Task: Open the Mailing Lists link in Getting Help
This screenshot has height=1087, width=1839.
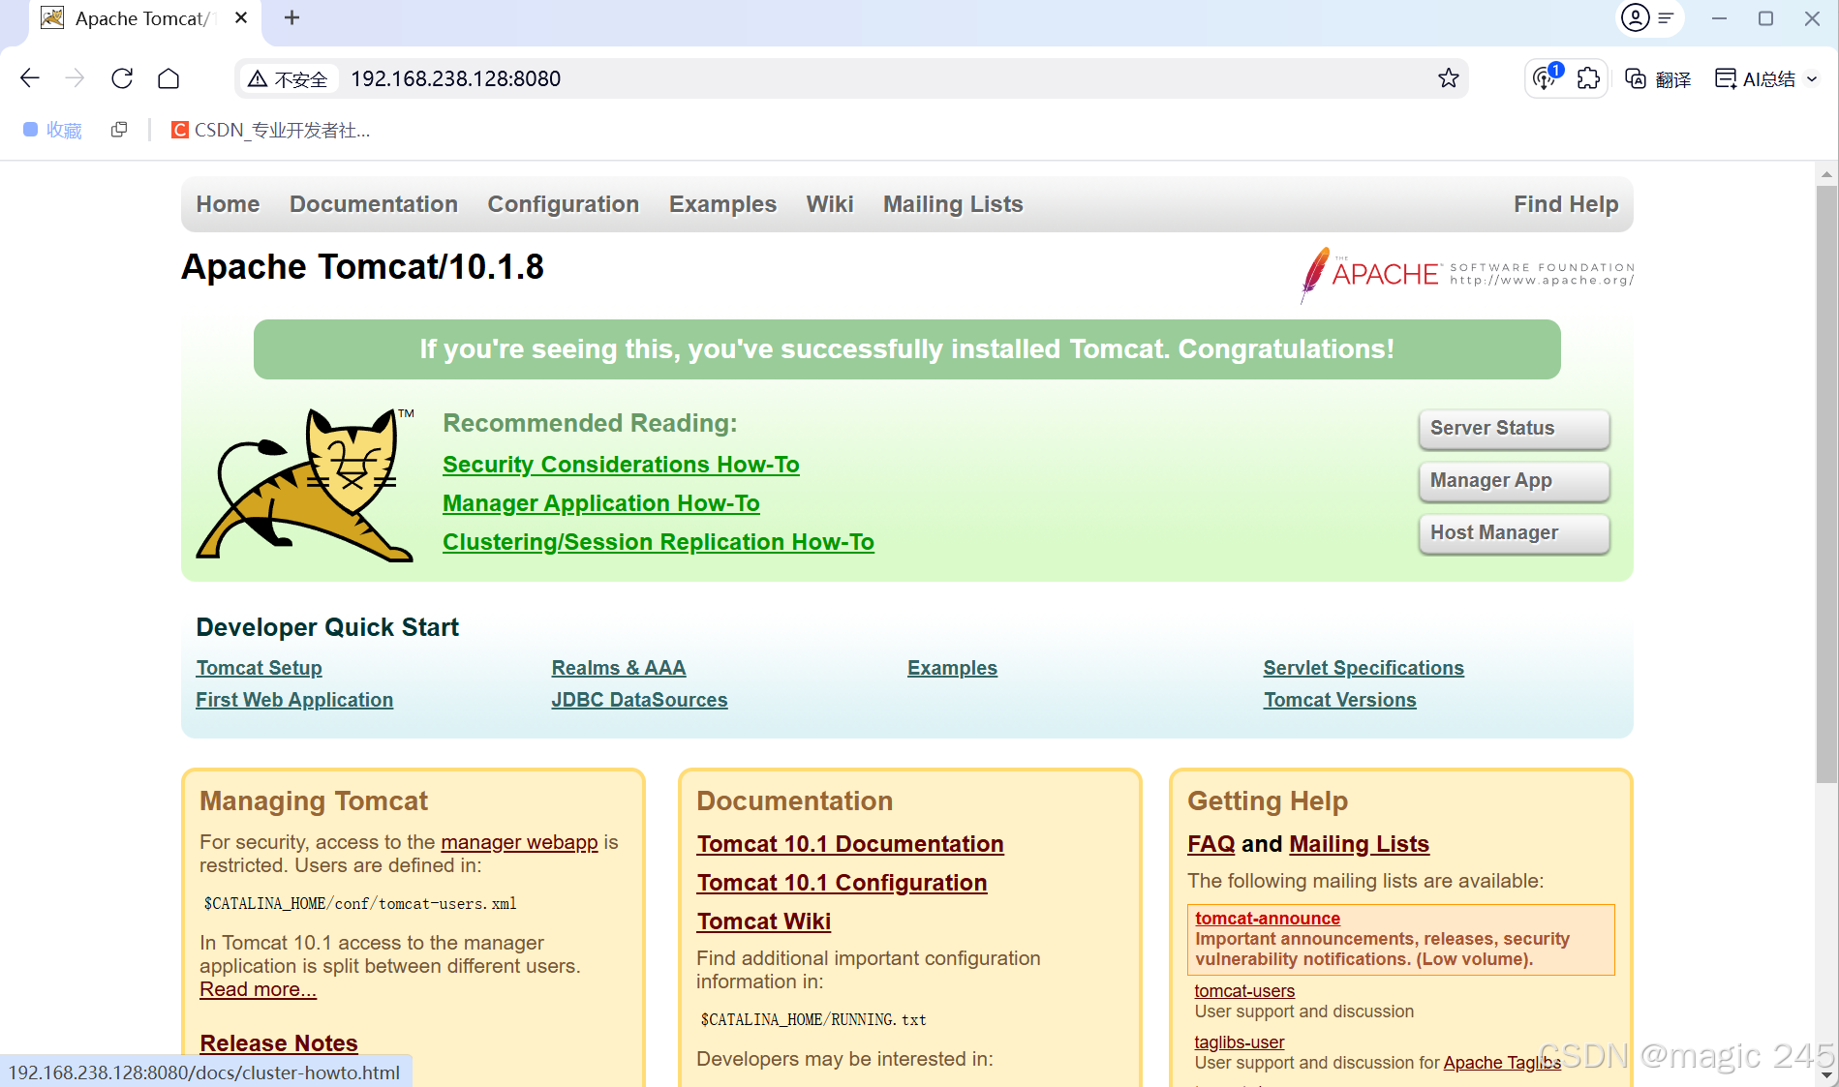Action: coord(1360,844)
